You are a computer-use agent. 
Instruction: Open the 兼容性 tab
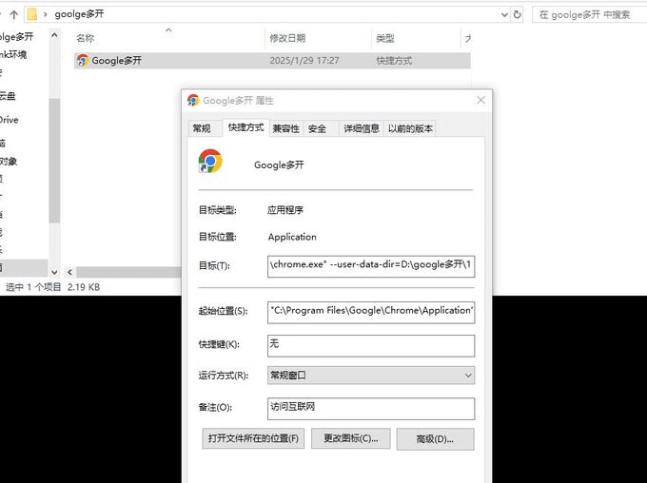[x=285, y=128]
